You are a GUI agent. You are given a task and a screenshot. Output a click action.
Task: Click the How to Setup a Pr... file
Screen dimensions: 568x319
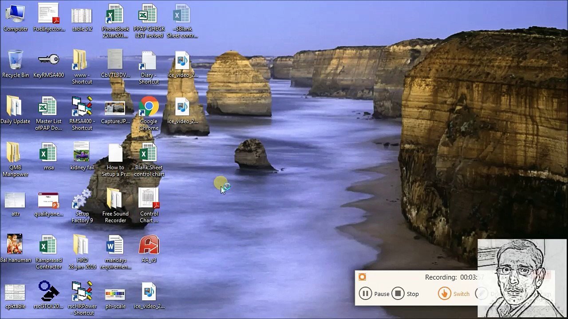pos(115,159)
